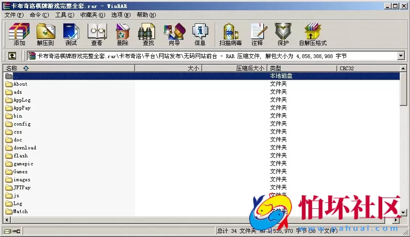
Task: Sort by Packed size (压缩后大小) column
Action: click(x=234, y=68)
